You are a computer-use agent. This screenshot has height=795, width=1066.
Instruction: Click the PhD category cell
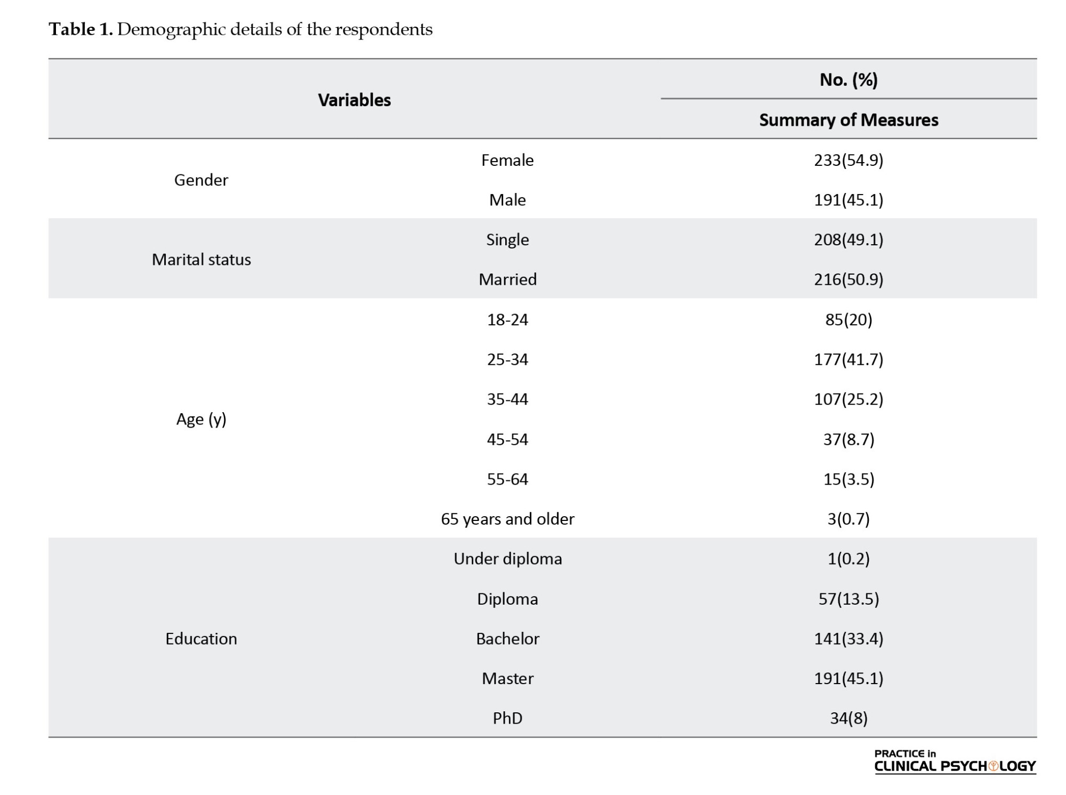(x=507, y=718)
